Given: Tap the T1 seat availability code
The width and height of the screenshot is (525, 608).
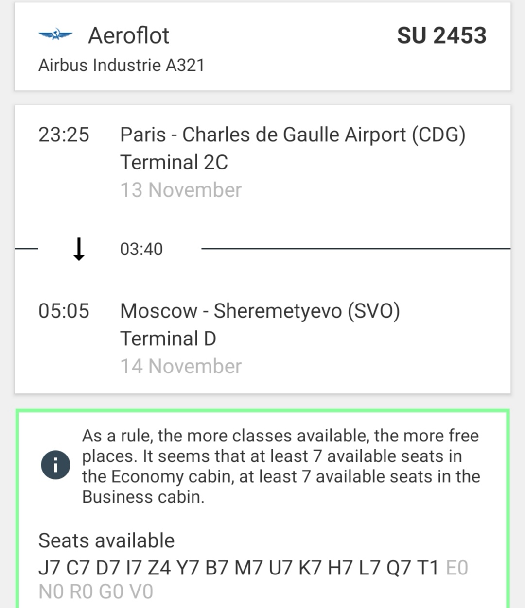Looking at the screenshot, I should 428,568.
